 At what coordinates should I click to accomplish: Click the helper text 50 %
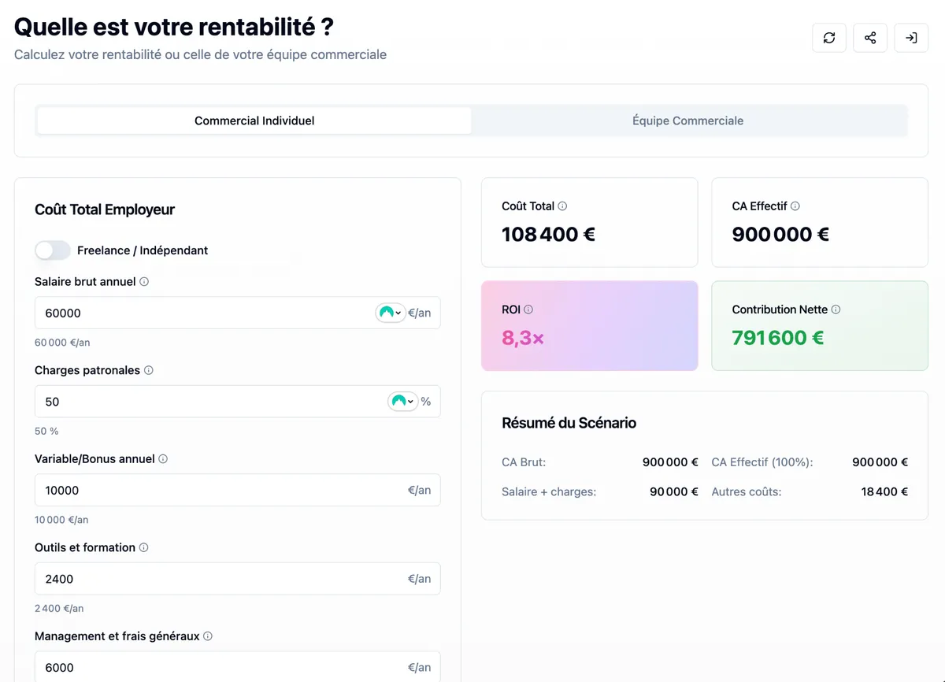click(46, 431)
